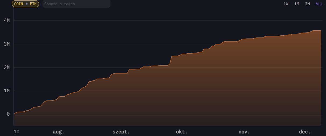
Task: Click the 3M y-axis label
Action: [x=7, y=44]
